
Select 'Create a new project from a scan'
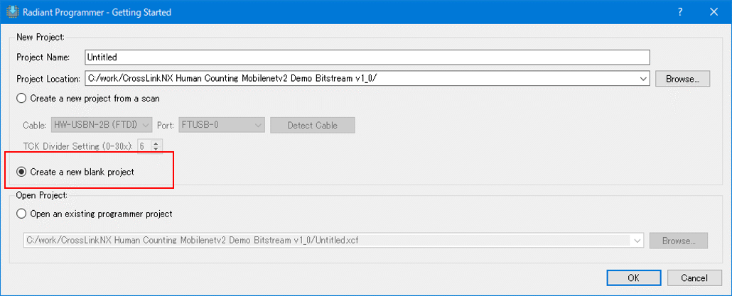(88, 99)
